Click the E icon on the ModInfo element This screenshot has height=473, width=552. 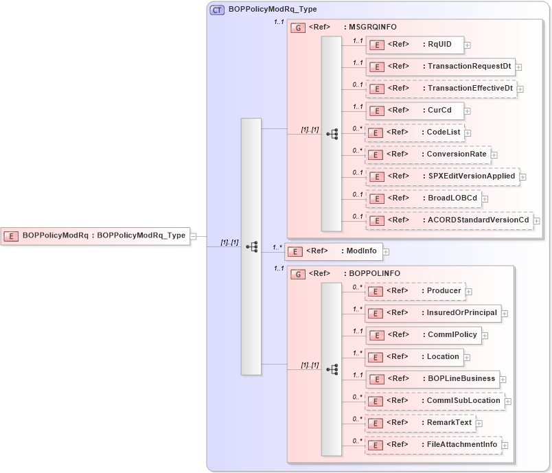pyautogui.click(x=294, y=251)
